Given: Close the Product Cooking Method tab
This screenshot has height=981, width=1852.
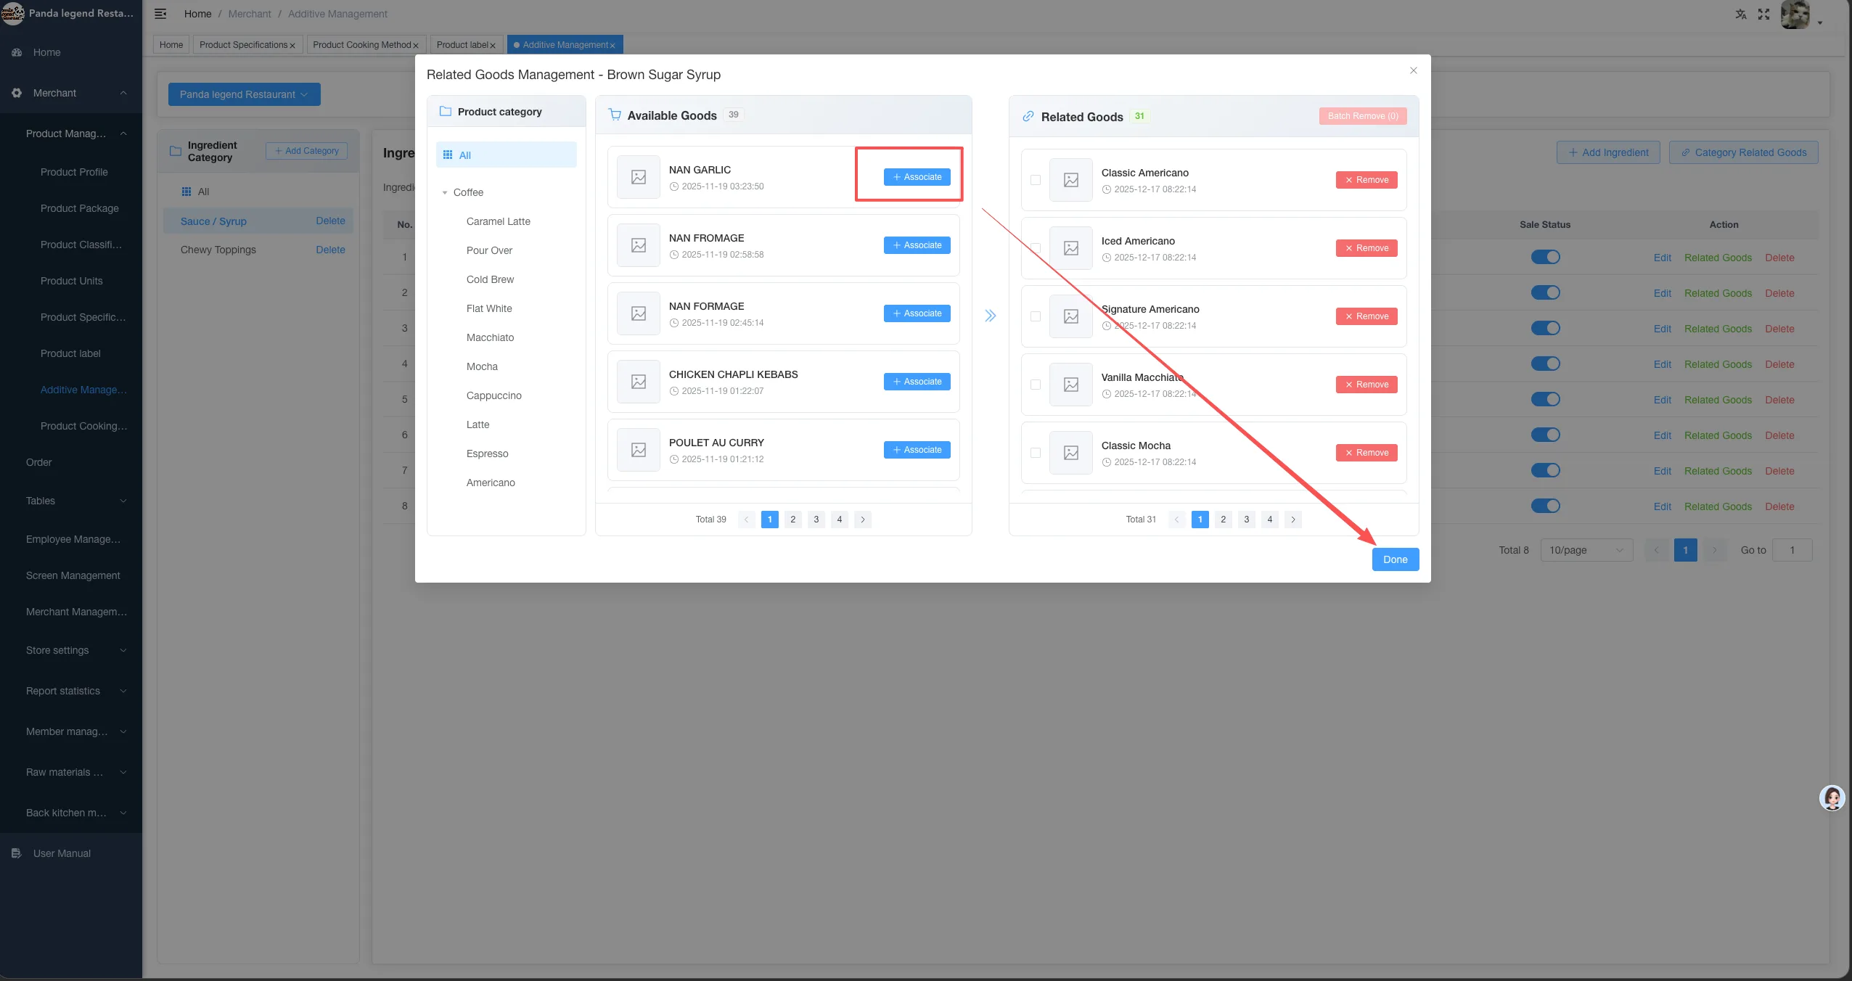Looking at the screenshot, I should tap(416, 46).
